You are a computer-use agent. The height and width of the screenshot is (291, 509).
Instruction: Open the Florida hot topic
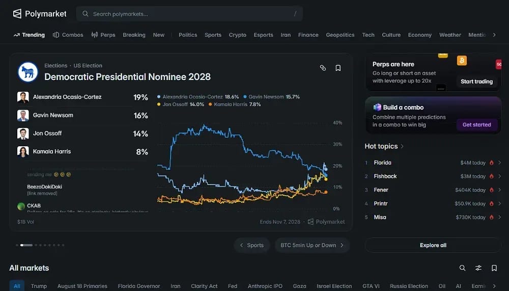point(382,163)
